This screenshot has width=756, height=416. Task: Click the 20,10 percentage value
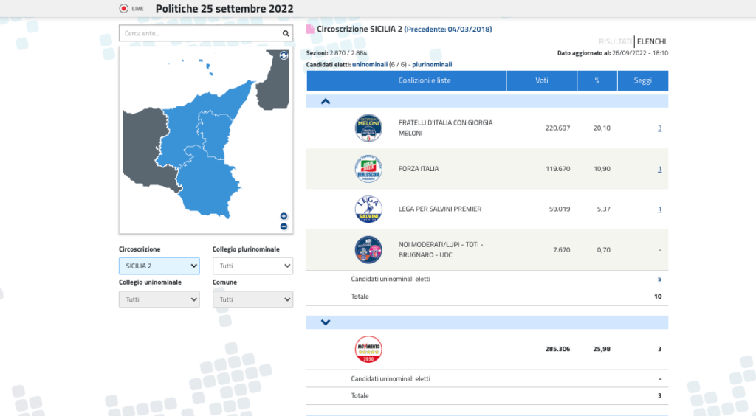point(602,128)
